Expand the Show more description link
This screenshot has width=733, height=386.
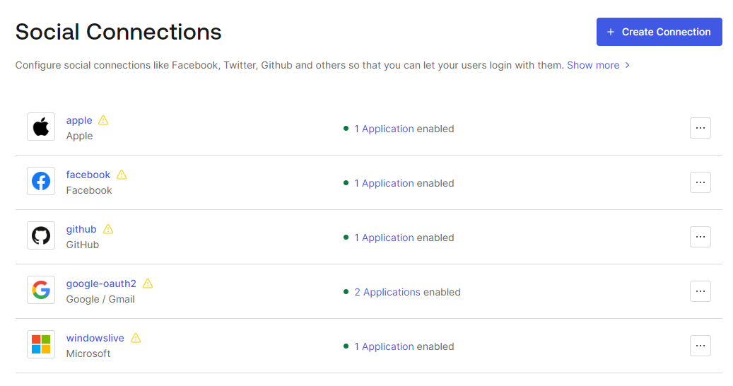pos(599,66)
